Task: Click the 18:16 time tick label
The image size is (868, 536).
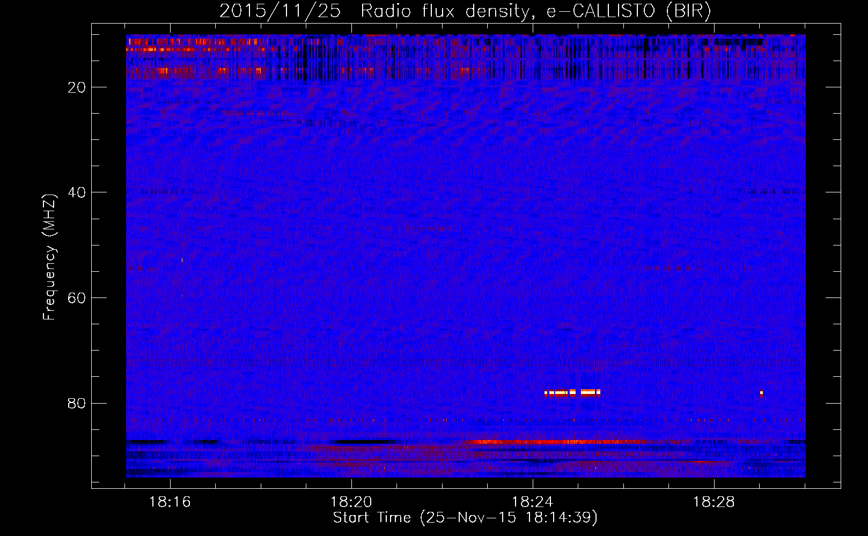Action: [170, 502]
